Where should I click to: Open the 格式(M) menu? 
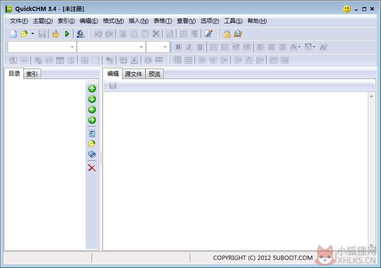tap(113, 21)
